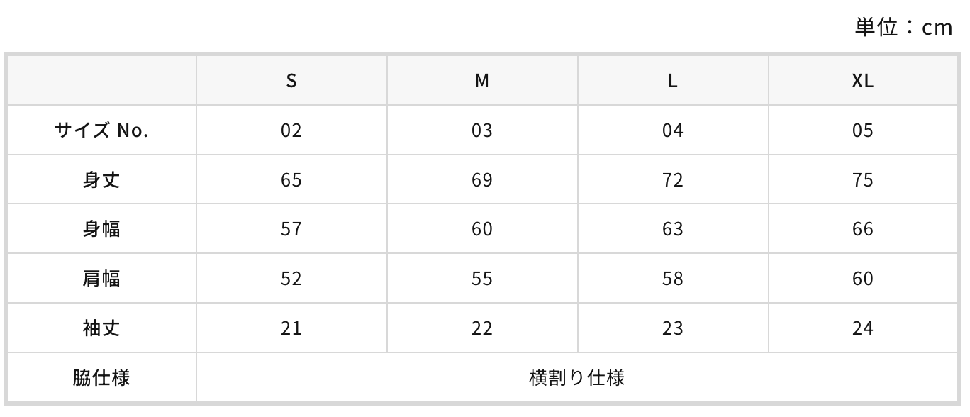
Task: Select size number 02 cell
Action: point(291,130)
